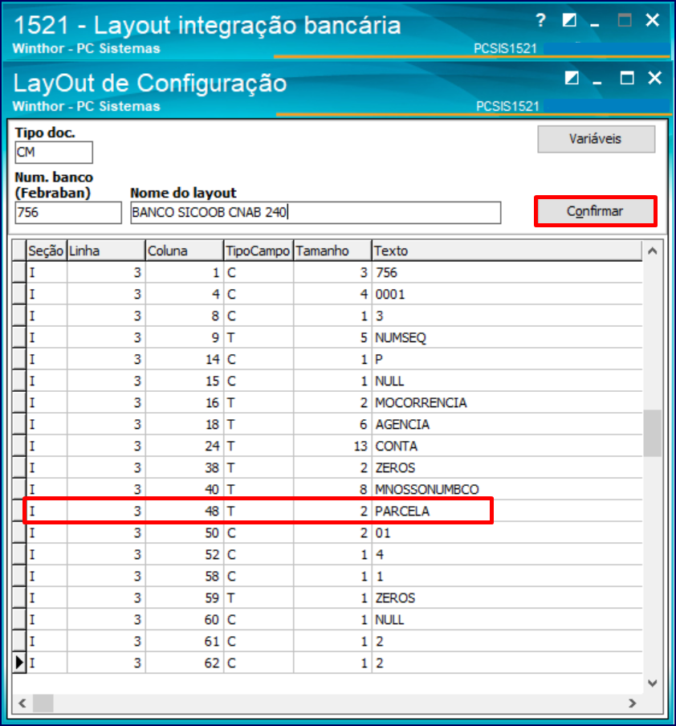
Task: Click the text cell P in column 14 row
Action: click(x=507, y=359)
